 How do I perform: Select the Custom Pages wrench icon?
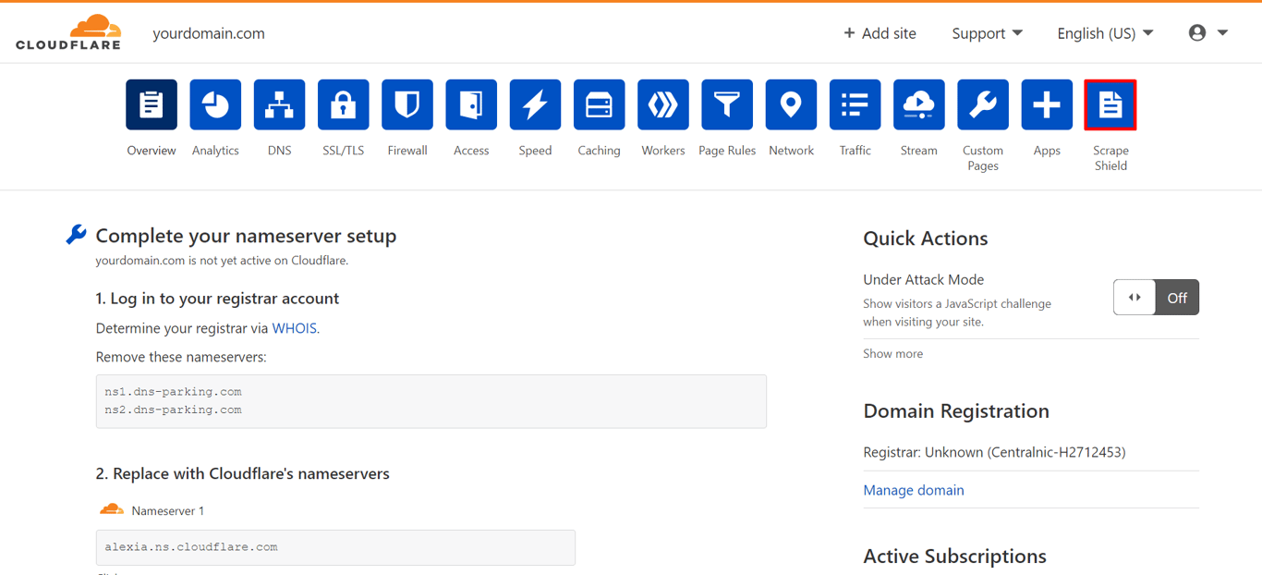point(982,104)
